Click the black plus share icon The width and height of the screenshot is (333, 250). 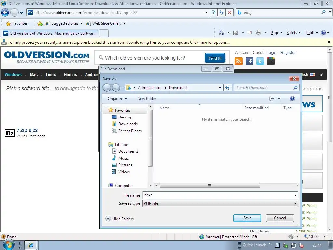271,61
